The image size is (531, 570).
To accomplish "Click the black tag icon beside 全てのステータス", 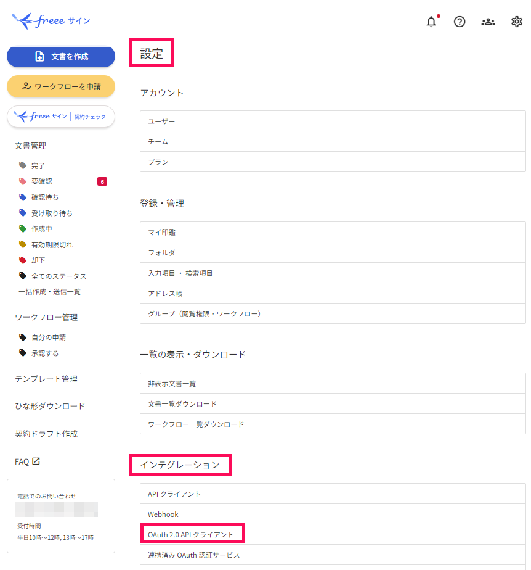I will pos(23,276).
